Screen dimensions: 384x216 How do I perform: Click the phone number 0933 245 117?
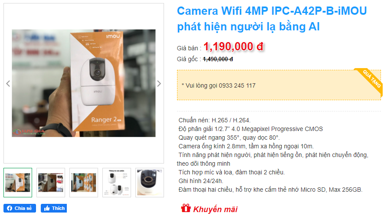pyautogui.click(x=237, y=85)
